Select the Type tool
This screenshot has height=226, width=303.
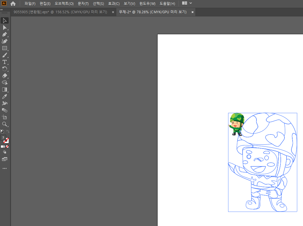5,62
